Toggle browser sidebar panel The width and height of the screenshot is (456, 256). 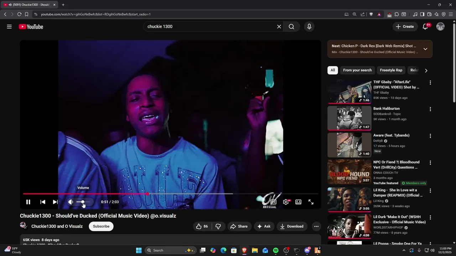[422, 14]
